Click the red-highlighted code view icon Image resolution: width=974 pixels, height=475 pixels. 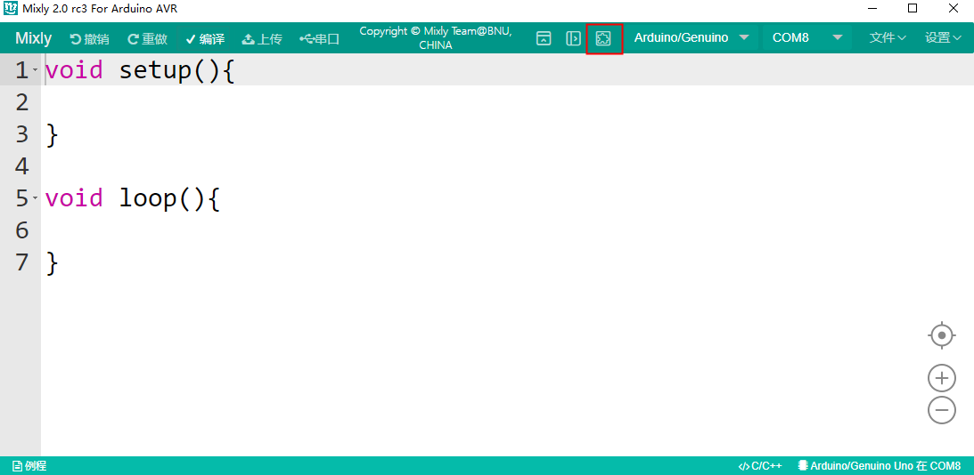point(603,38)
